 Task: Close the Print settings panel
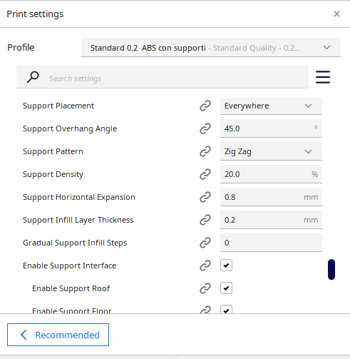(336, 14)
